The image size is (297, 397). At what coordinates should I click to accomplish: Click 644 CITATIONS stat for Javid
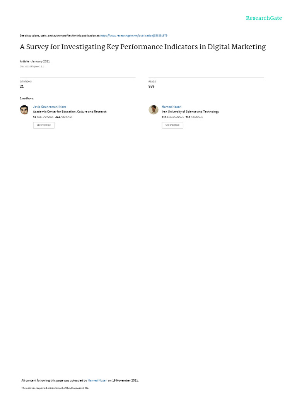(64, 117)
